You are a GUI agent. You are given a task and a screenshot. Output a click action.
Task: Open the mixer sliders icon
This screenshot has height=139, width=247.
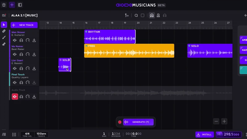(x=14, y=134)
